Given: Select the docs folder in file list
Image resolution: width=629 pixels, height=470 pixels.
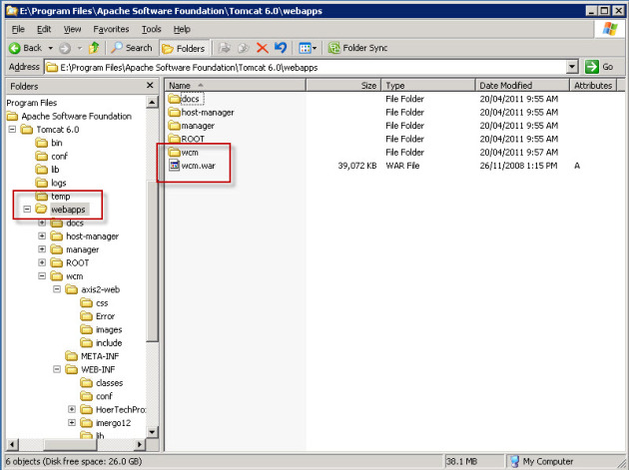Looking at the screenshot, I should pyautogui.click(x=186, y=99).
